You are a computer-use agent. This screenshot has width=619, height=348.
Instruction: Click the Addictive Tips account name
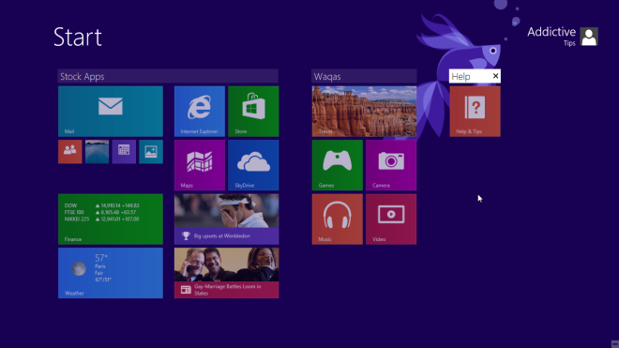pyautogui.click(x=551, y=36)
